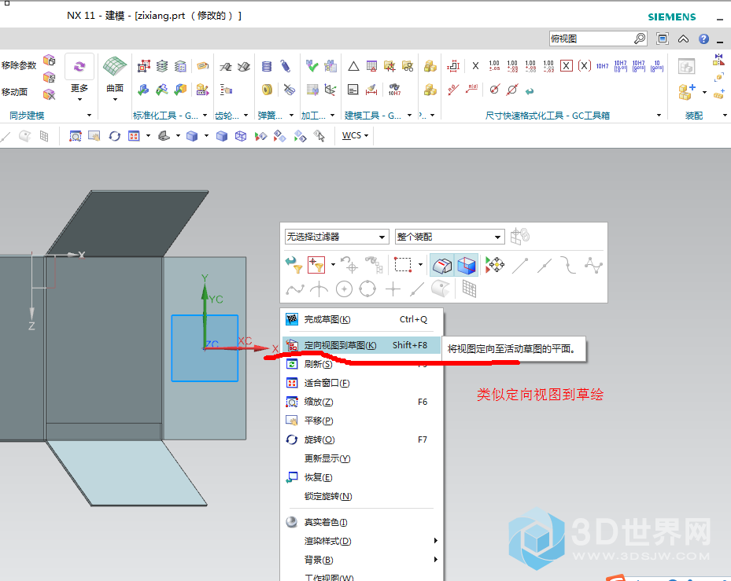The image size is (731, 581).
Task: Click the yellow disc spring icon
Action: (267, 90)
